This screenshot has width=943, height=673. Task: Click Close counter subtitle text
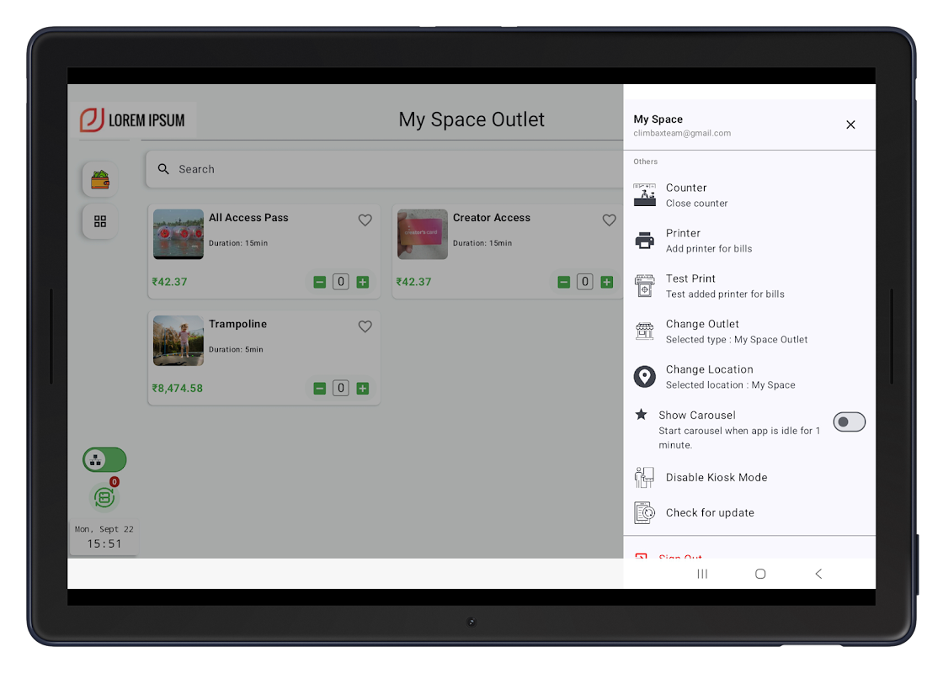tap(696, 204)
